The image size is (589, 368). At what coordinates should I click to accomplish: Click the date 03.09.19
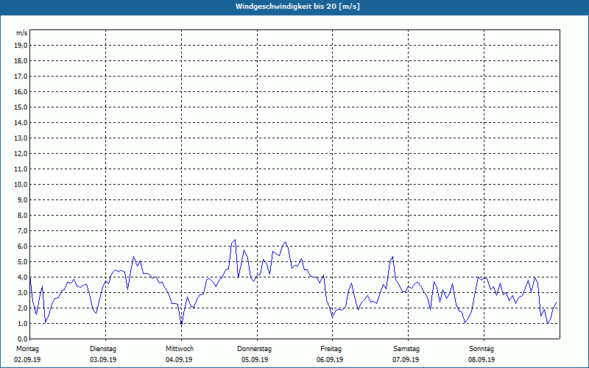coord(103,360)
